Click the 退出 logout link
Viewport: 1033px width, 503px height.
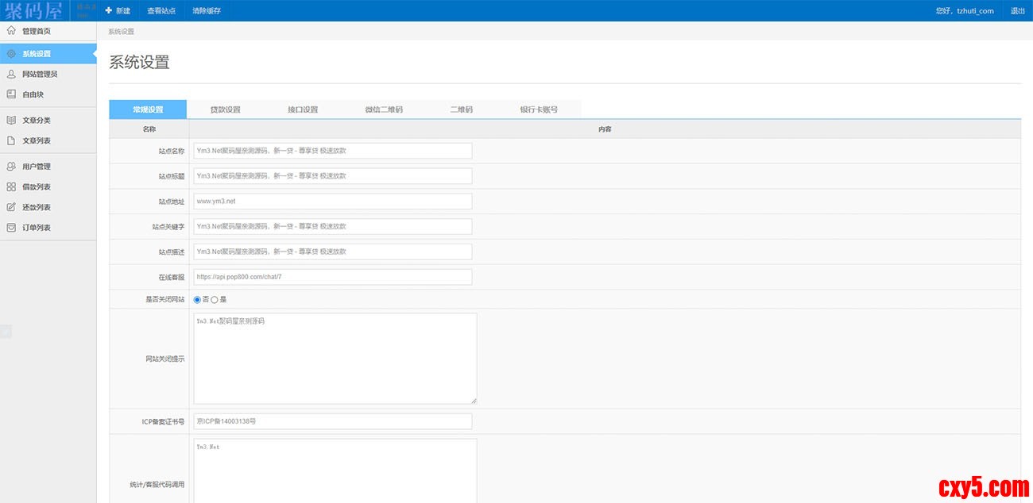(x=1017, y=11)
